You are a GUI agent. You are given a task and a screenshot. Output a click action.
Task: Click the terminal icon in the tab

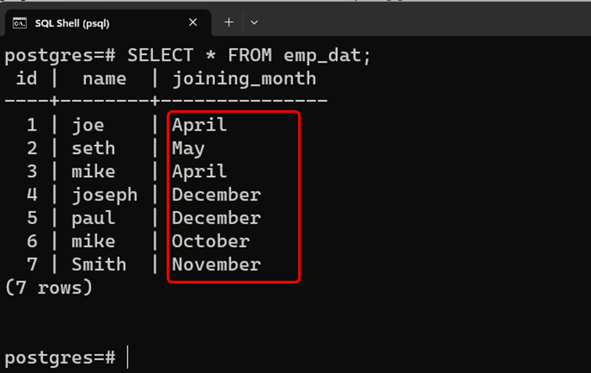point(19,24)
